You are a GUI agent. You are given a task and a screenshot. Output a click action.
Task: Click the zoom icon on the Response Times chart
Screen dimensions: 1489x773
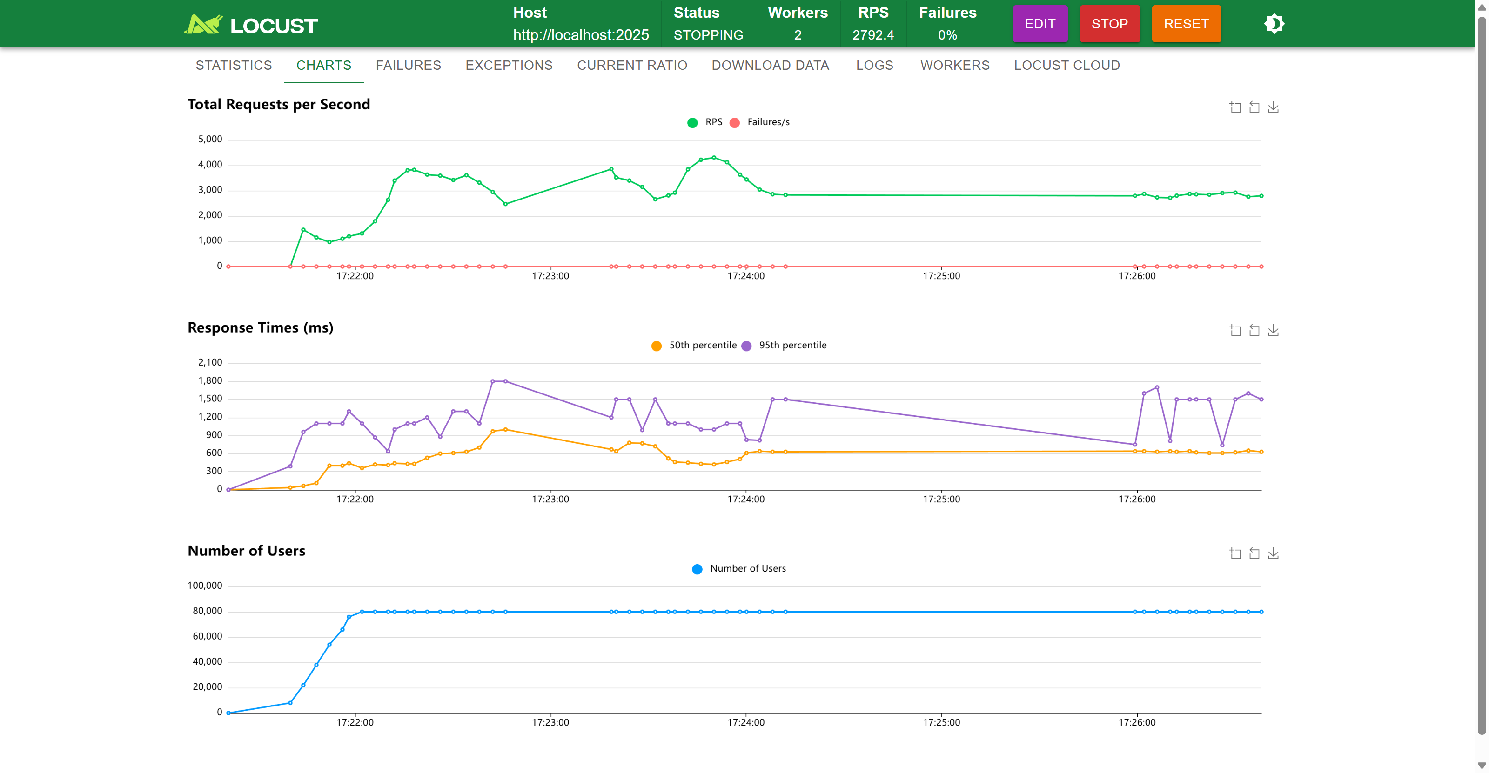coord(1234,330)
